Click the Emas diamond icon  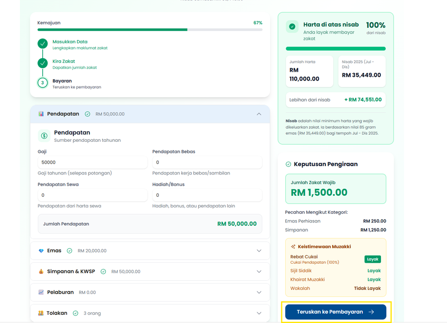tap(41, 251)
